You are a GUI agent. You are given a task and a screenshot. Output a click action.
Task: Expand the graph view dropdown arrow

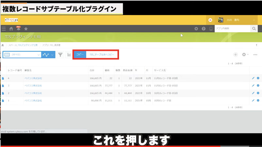(x=52, y=55)
